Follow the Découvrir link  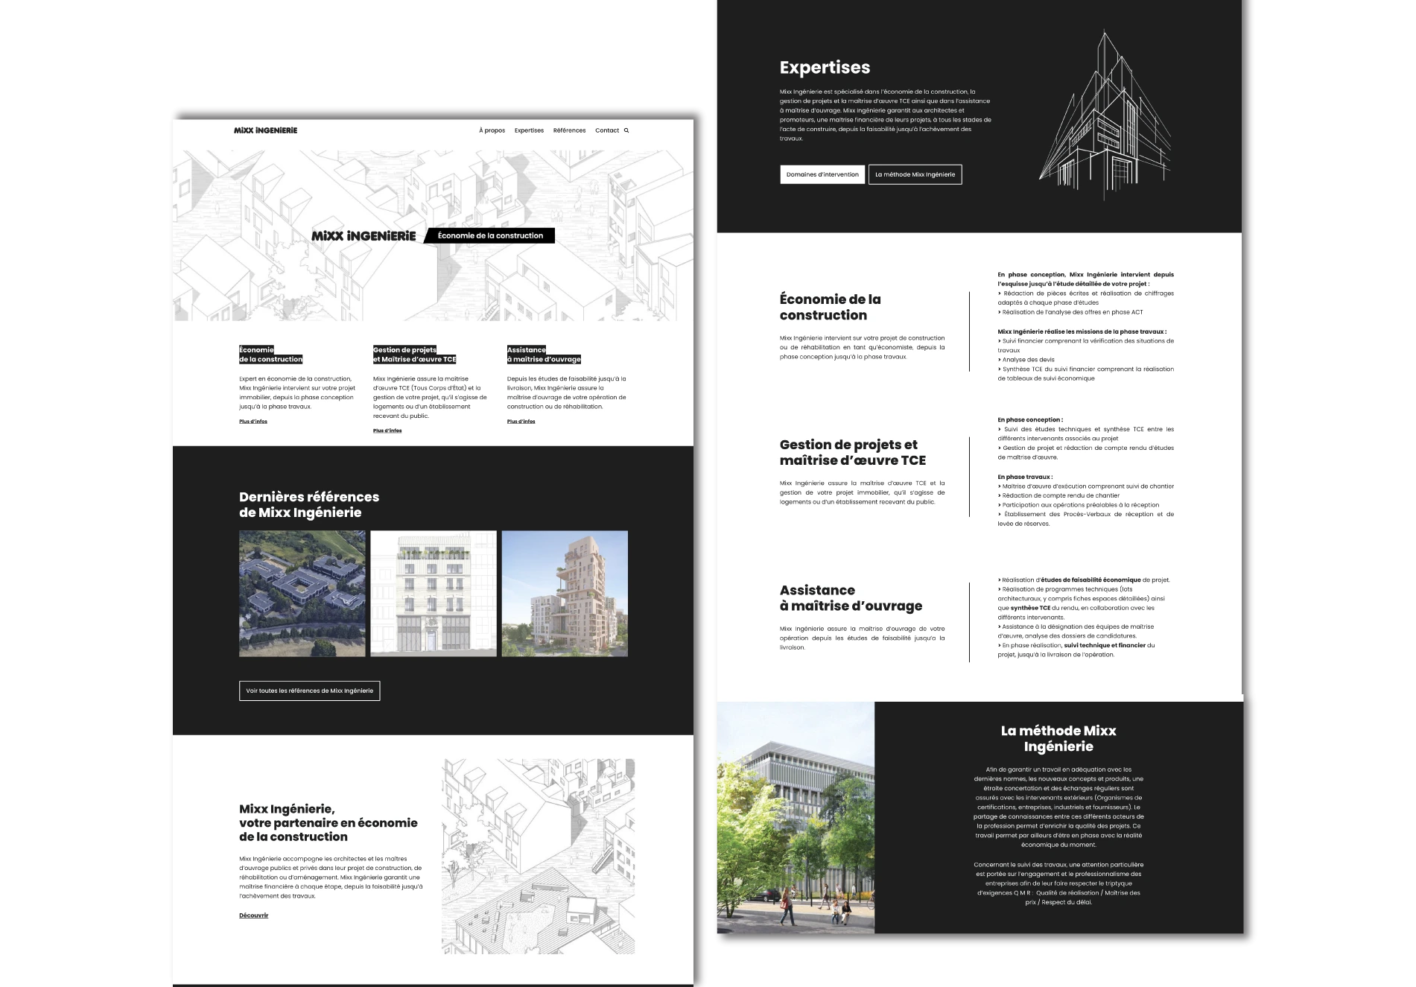tap(254, 915)
